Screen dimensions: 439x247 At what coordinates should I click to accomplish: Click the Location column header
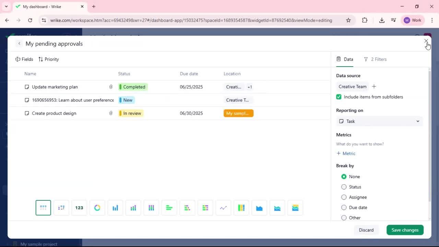point(232,74)
